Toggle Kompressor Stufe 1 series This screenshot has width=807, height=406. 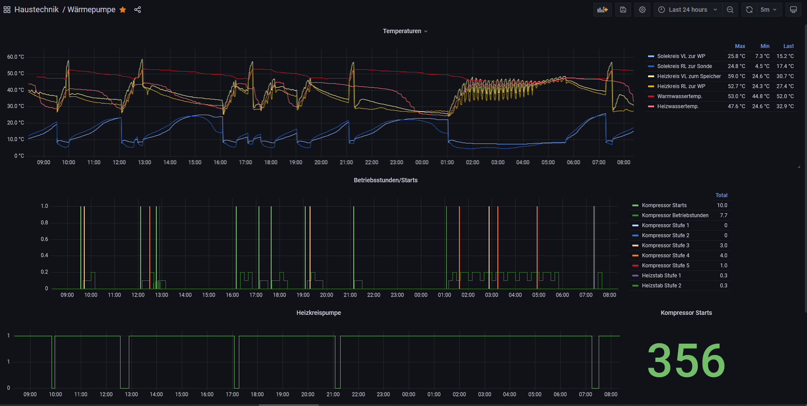(665, 225)
